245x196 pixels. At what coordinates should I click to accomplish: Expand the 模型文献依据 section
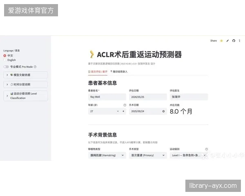(x=25, y=75)
